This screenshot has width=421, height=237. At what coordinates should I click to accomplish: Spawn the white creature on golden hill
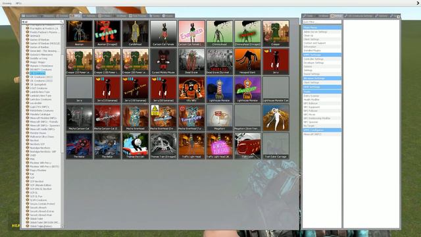(276, 118)
